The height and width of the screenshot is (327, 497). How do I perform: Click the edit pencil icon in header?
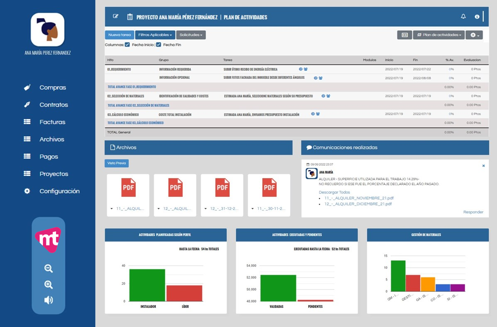(115, 17)
